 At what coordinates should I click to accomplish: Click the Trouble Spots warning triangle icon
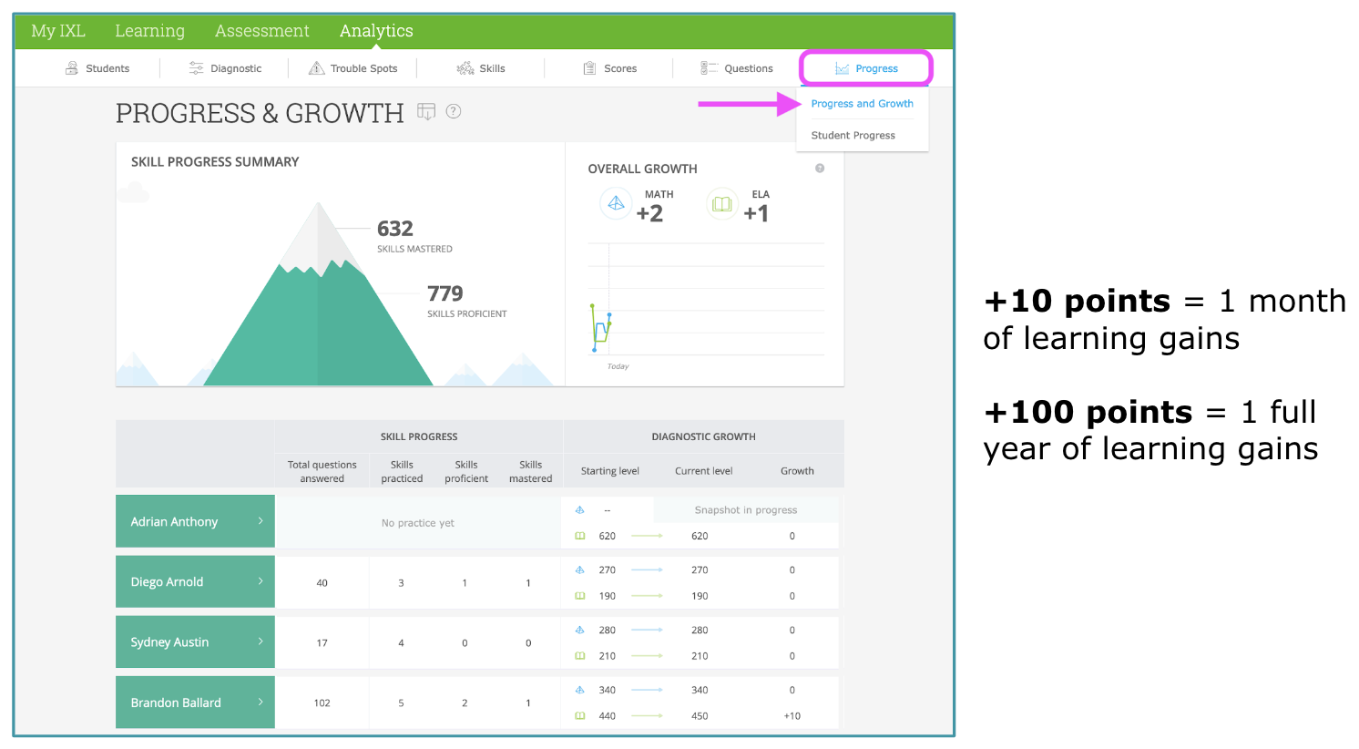pos(317,67)
